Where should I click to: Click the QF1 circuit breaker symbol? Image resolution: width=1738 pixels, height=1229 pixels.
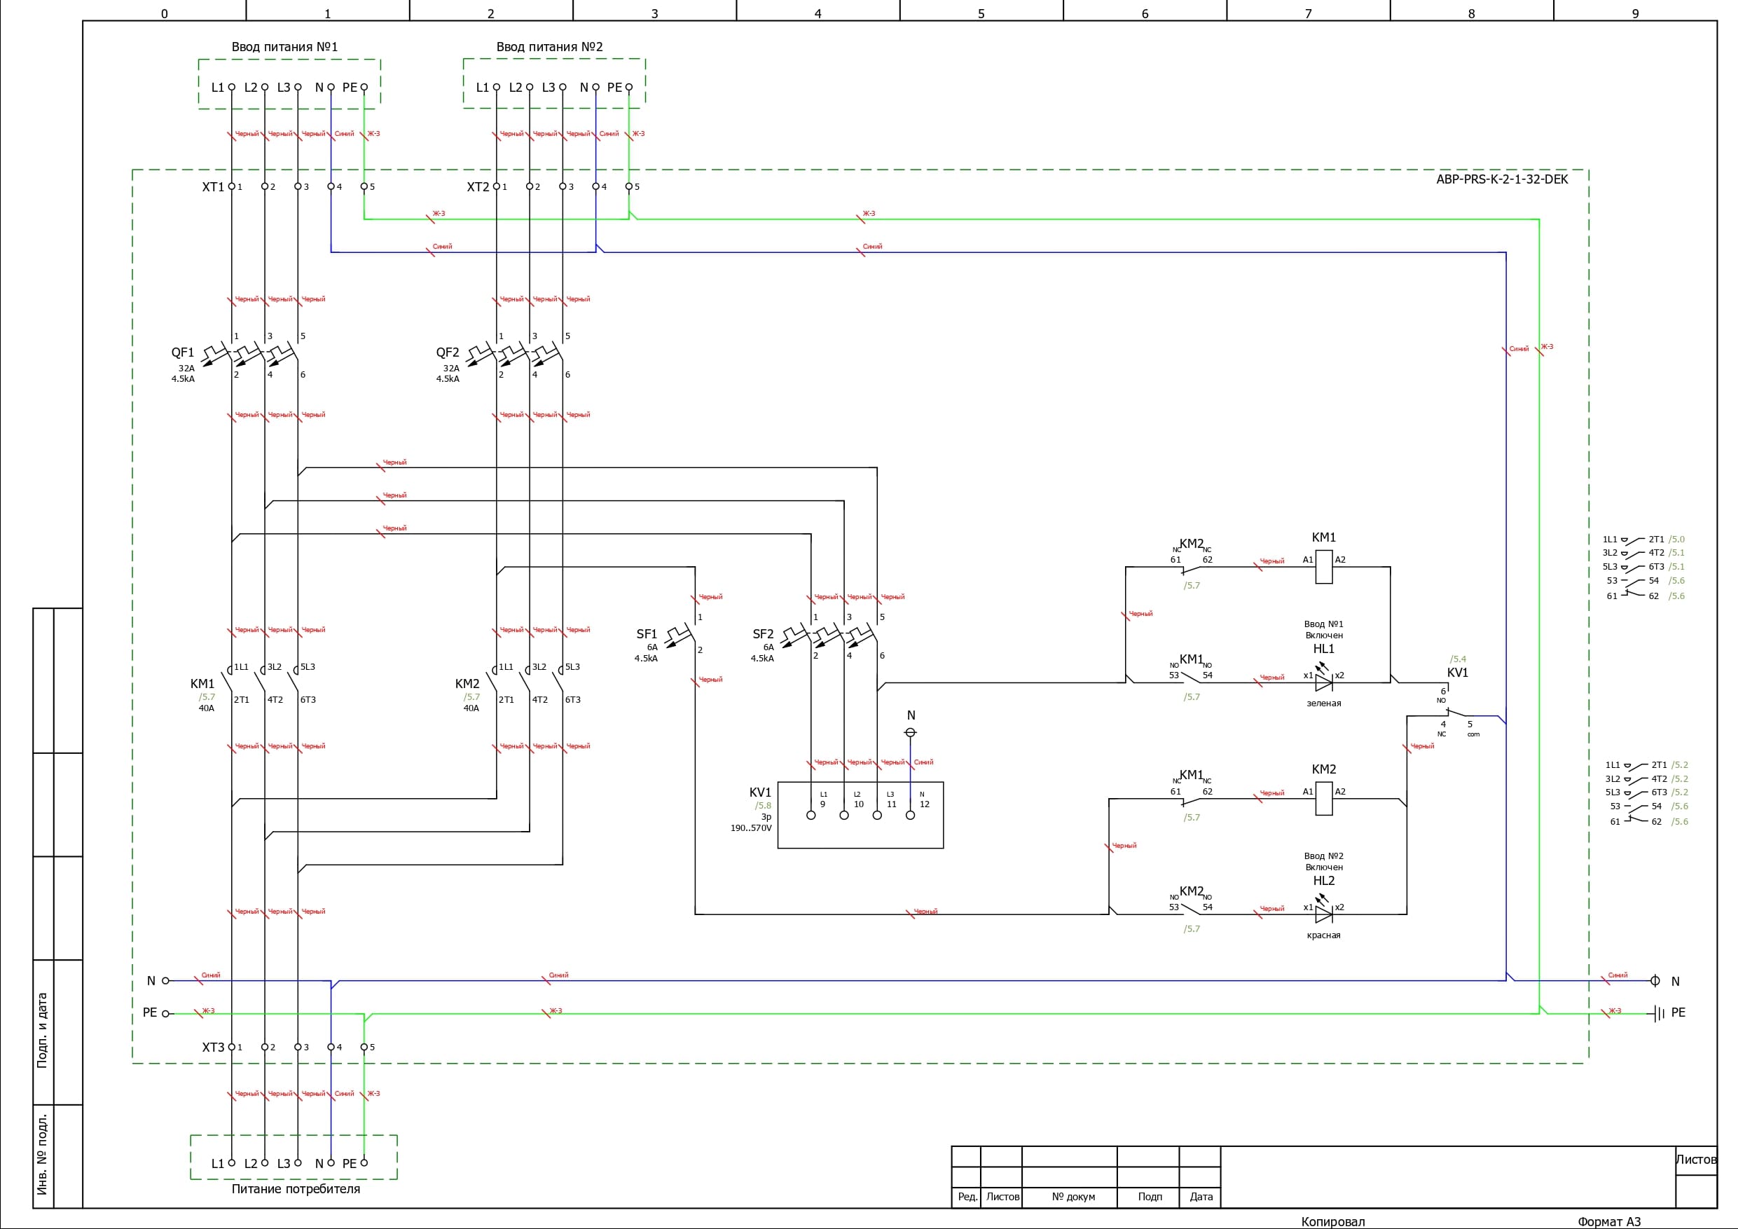[250, 355]
